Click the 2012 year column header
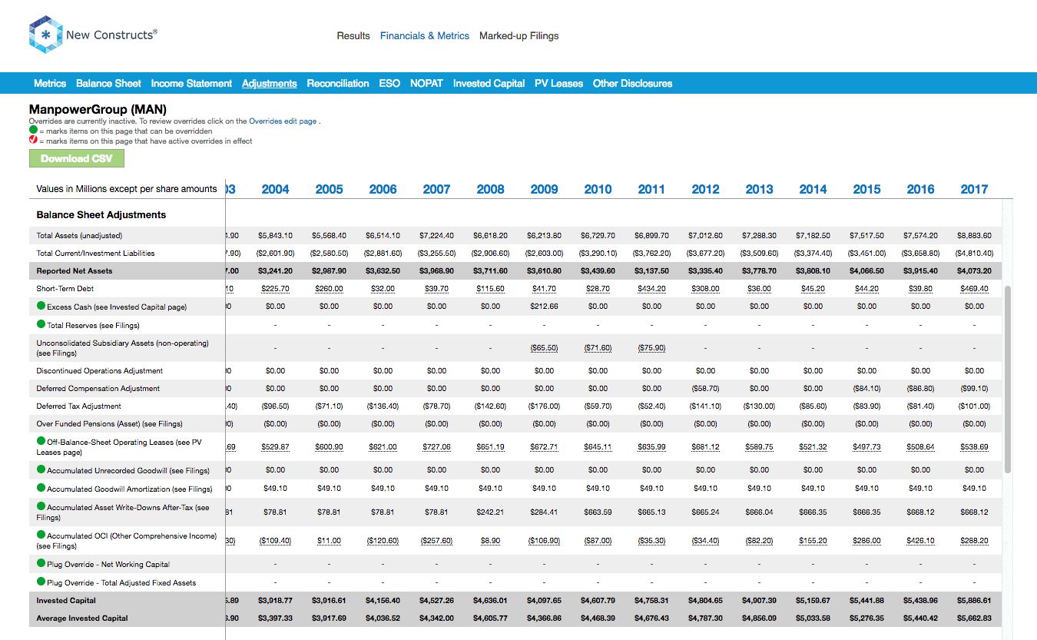The image size is (1037, 640). [x=705, y=189]
